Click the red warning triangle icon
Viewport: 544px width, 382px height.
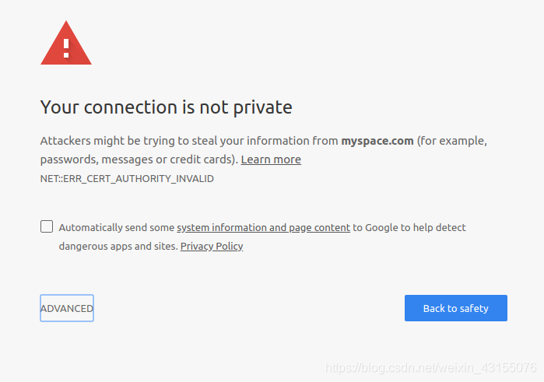tap(66, 44)
